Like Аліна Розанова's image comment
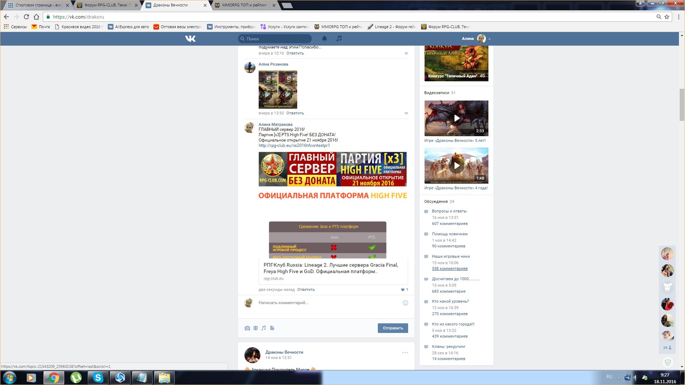This screenshot has height=385, width=685. click(406, 113)
